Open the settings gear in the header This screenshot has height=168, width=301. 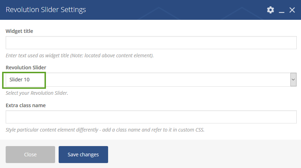[270, 10]
